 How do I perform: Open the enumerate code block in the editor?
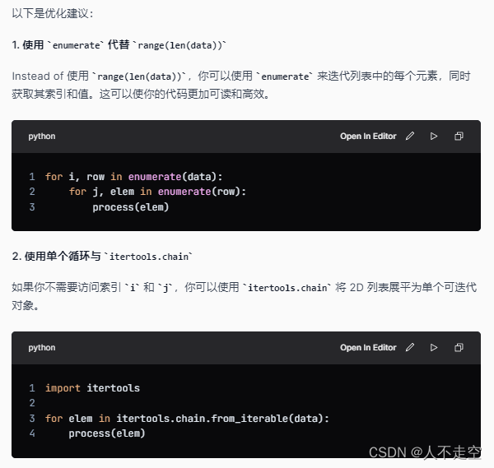pos(368,137)
